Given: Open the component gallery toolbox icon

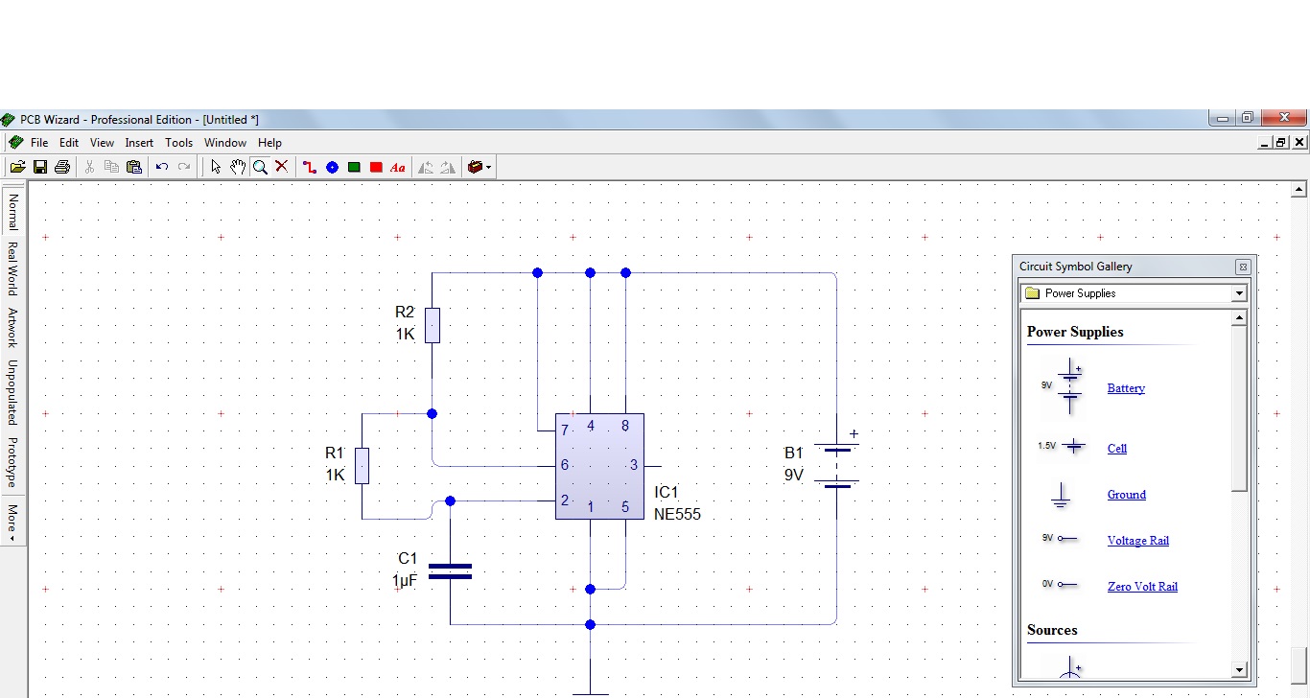Looking at the screenshot, I should point(475,167).
